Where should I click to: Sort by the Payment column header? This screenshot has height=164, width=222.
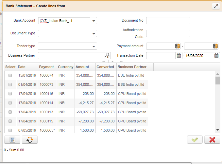pyautogui.click(x=48, y=67)
